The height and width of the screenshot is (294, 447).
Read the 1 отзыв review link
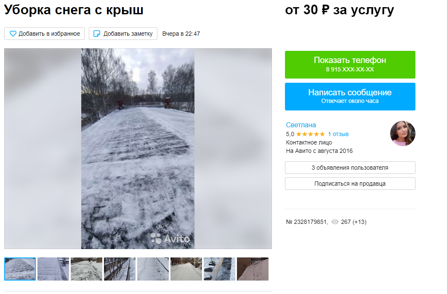338,134
